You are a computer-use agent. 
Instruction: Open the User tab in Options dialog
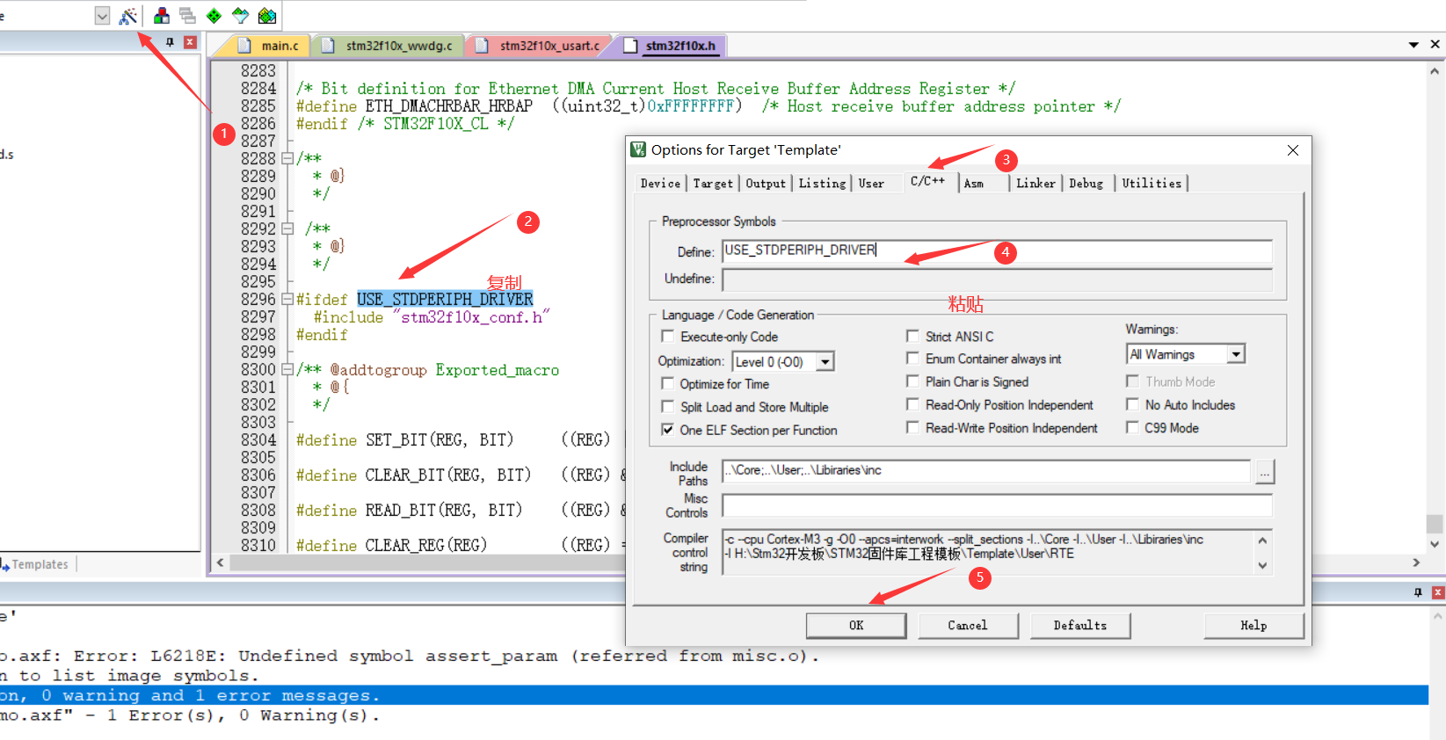[871, 183]
